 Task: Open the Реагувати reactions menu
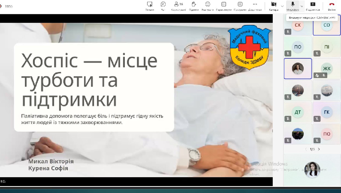tap(208, 6)
